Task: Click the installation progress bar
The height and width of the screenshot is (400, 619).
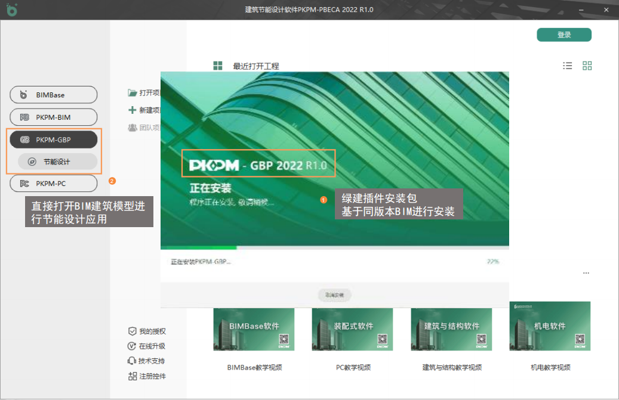Action: tap(334, 247)
